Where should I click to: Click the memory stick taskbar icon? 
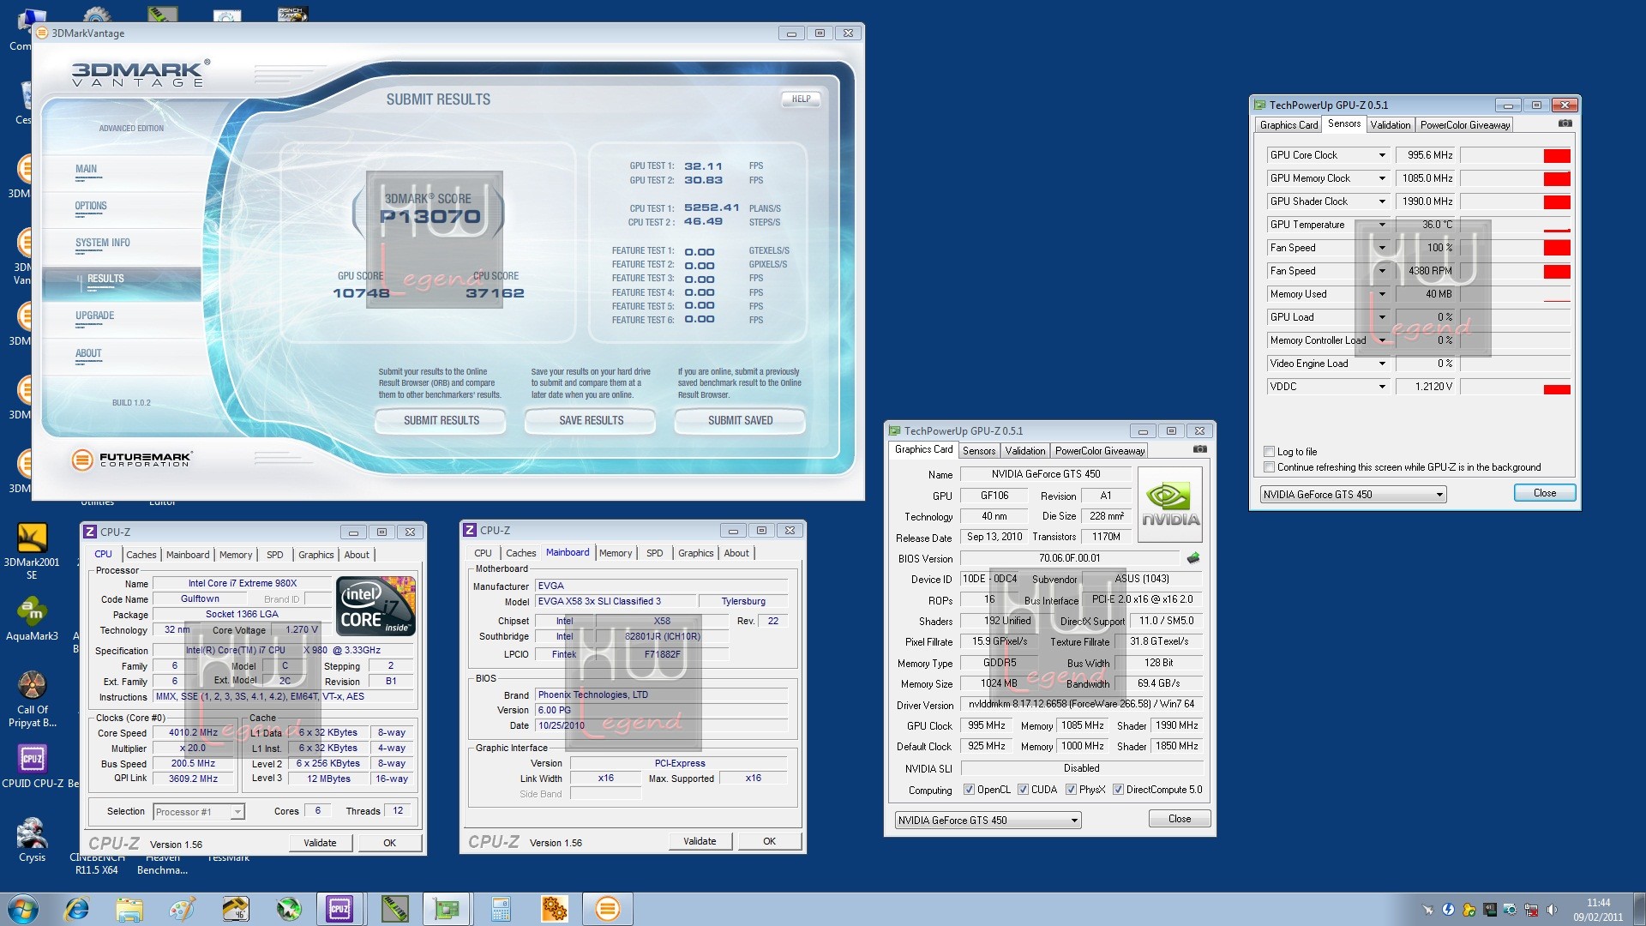pyautogui.click(x=393, y=909)
